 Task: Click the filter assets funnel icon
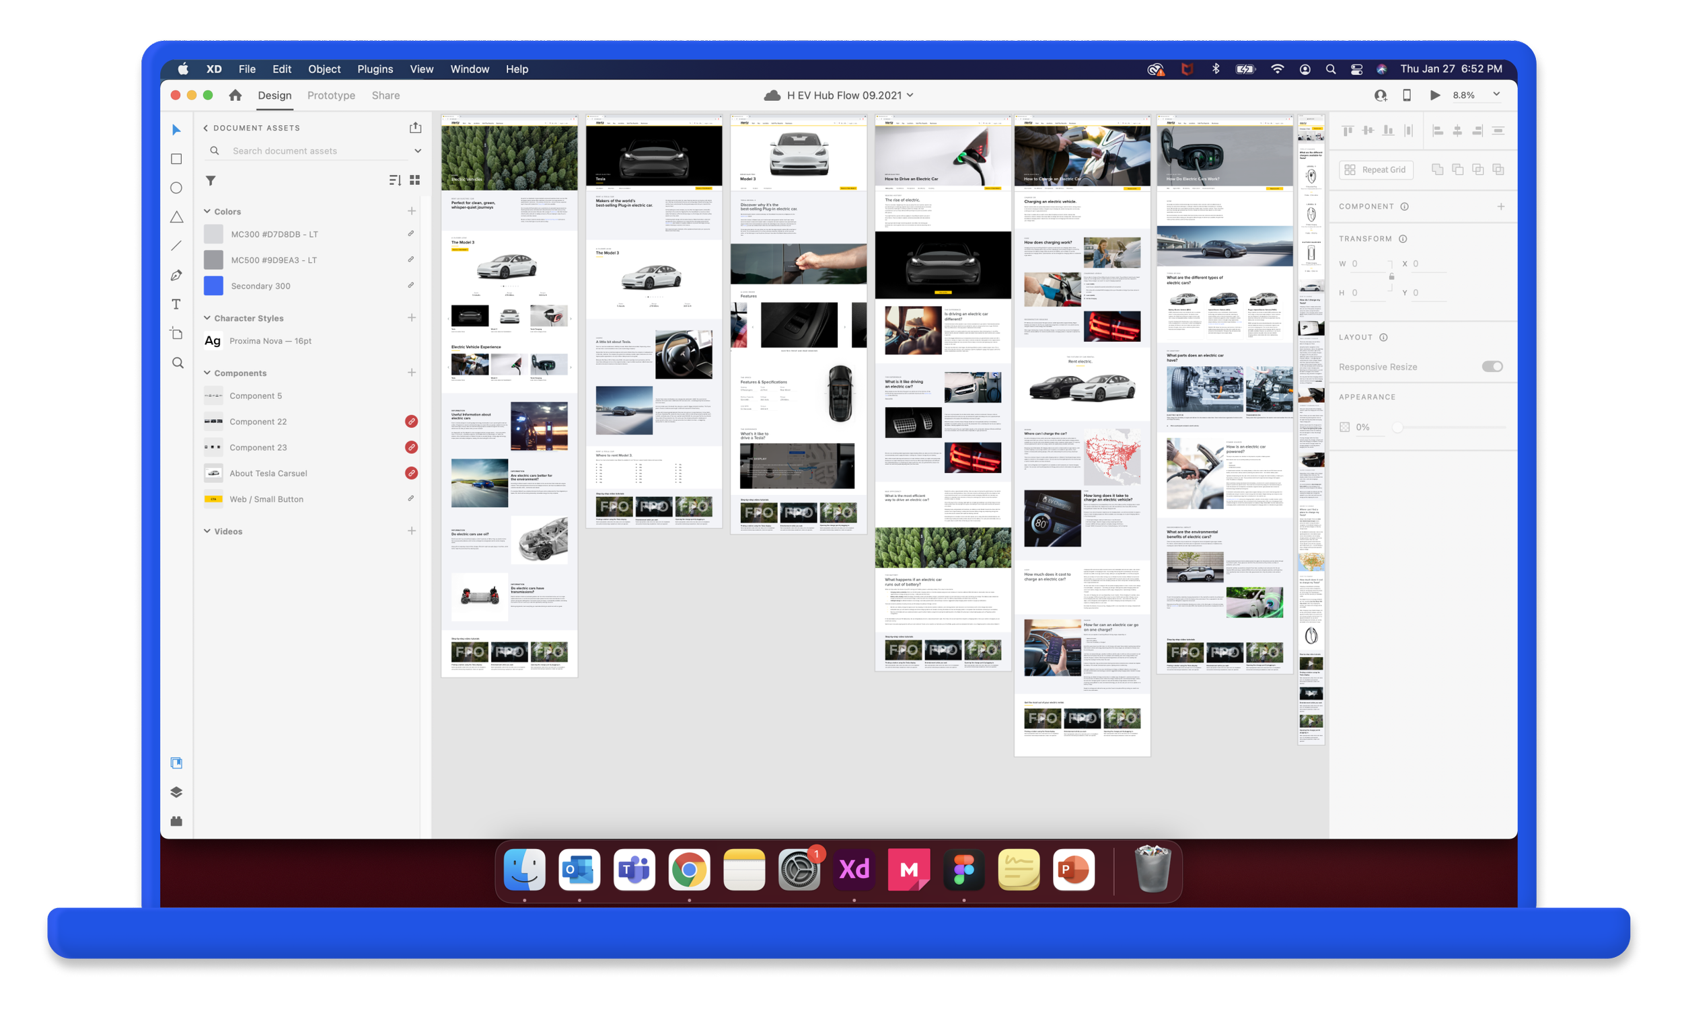pyautogui.click(x=211, y=180)
